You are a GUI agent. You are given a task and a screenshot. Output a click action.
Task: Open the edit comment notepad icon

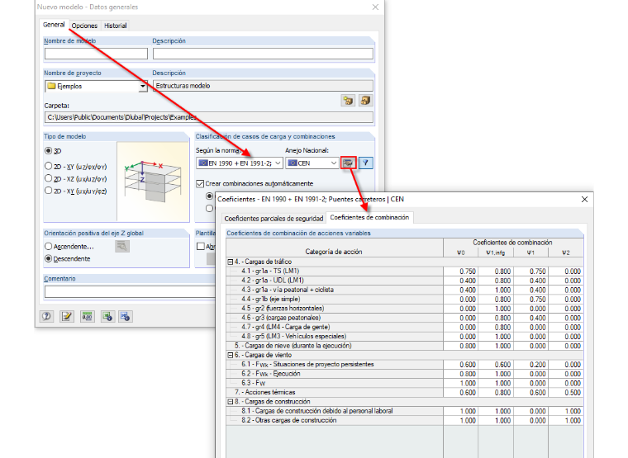click(66, 317)
